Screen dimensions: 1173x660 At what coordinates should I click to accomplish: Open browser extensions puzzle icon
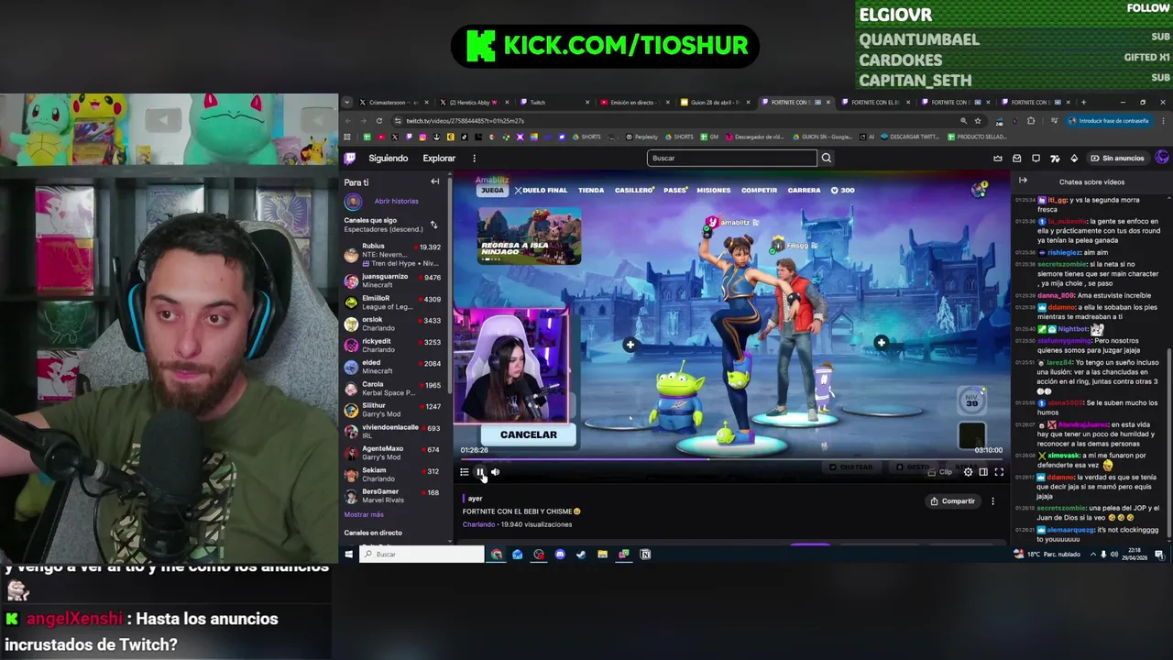click(x=1031, y=121)
